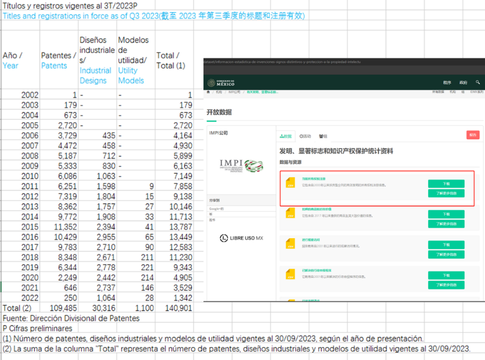
Task: Open the 程序 header menu item
Action: (447, 83)
